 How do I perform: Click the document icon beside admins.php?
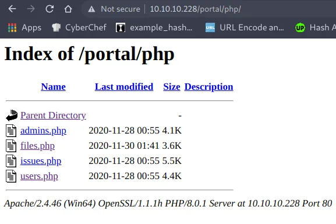pos(11,131)
